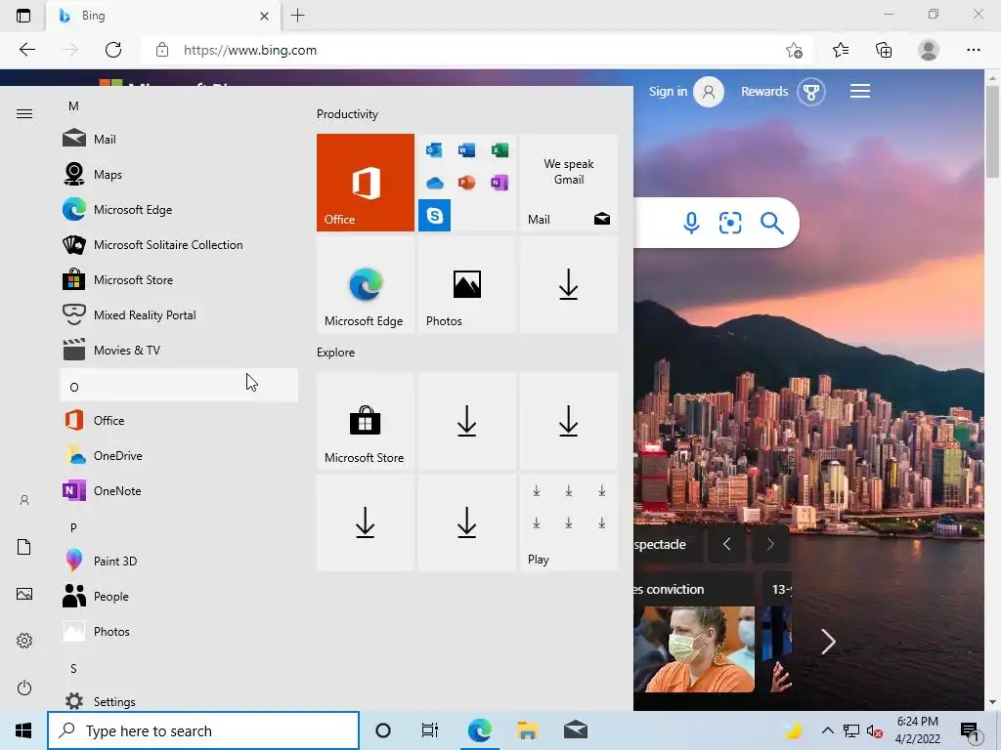Open Settings gear in Start sidebar
Screen dimensions: 1001x750
point(24,641)
